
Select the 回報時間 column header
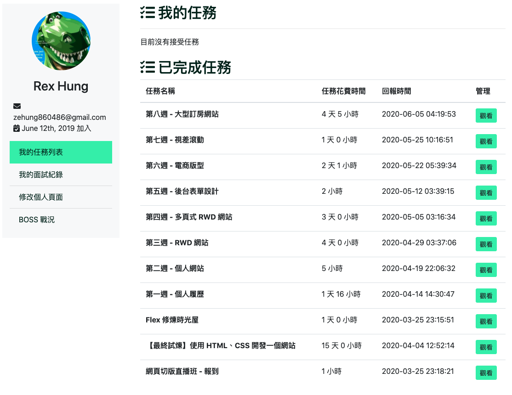(395, 91)
